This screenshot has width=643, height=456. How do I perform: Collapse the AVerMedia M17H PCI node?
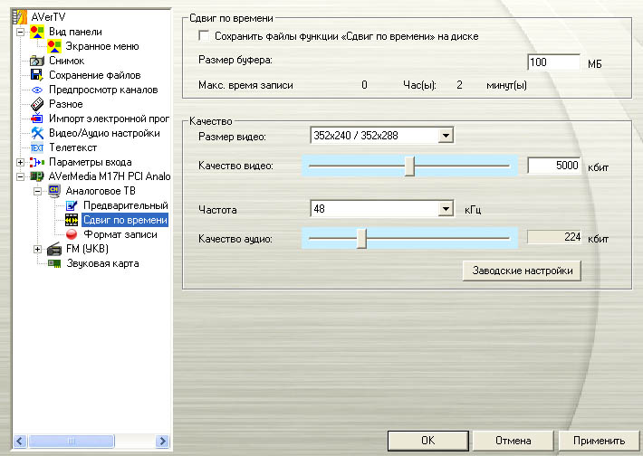point(20,176)
